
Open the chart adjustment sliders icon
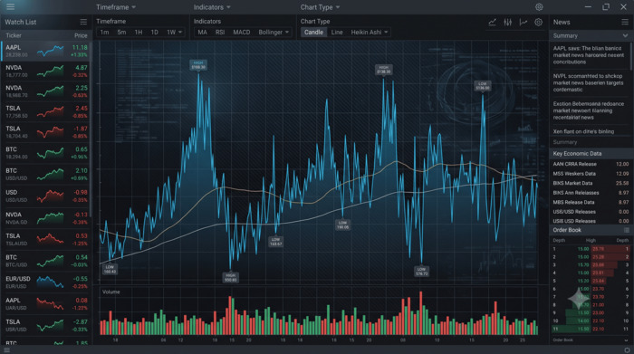507,23
